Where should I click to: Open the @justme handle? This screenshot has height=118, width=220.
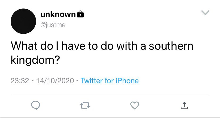[x=53, y=25]
